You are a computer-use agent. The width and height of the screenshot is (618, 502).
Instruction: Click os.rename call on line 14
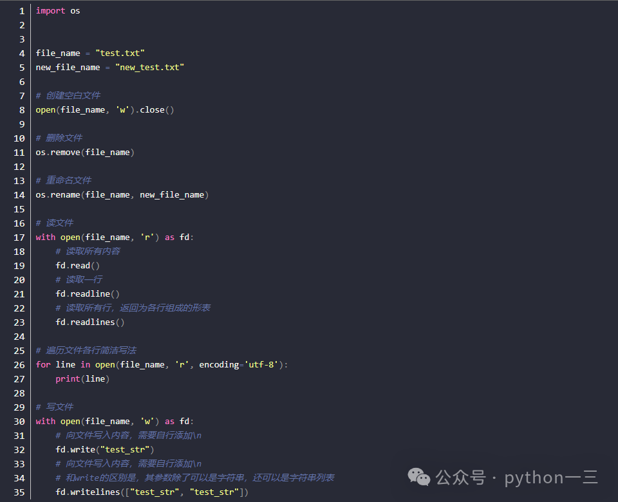click(122, 195)
